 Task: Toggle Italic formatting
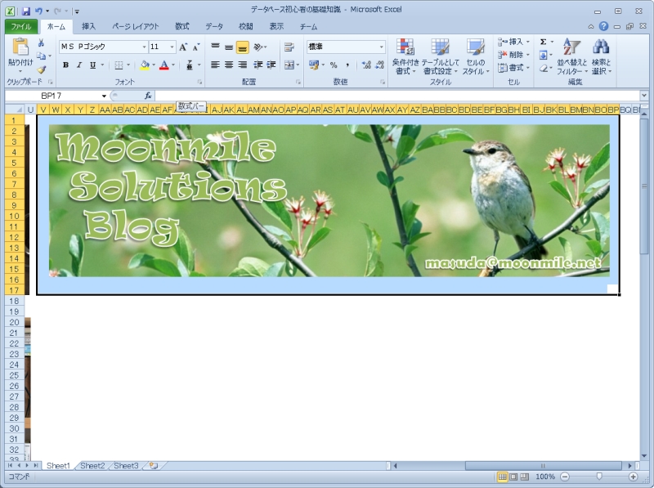(x=79, y=65)
